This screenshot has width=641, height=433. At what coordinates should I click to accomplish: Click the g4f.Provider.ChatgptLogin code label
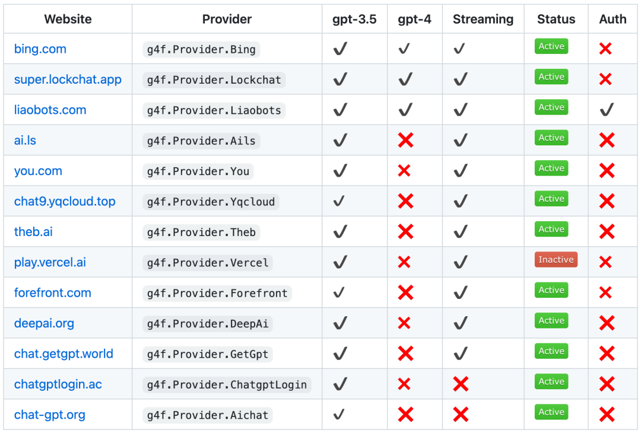coord(227,385)
